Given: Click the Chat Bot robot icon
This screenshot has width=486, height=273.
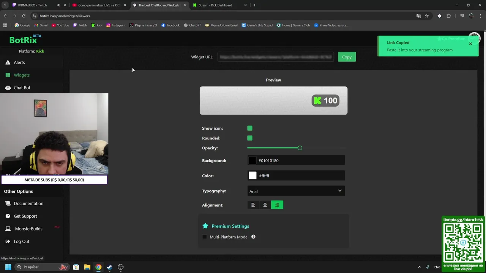Looking at the screenshot, I should pos(8,88).
